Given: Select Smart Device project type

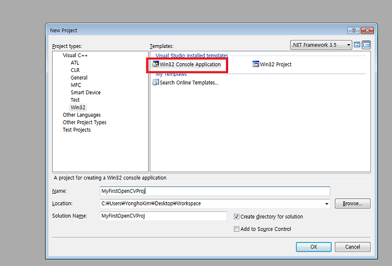Looking at the screenshot, I should click(85, 93).
